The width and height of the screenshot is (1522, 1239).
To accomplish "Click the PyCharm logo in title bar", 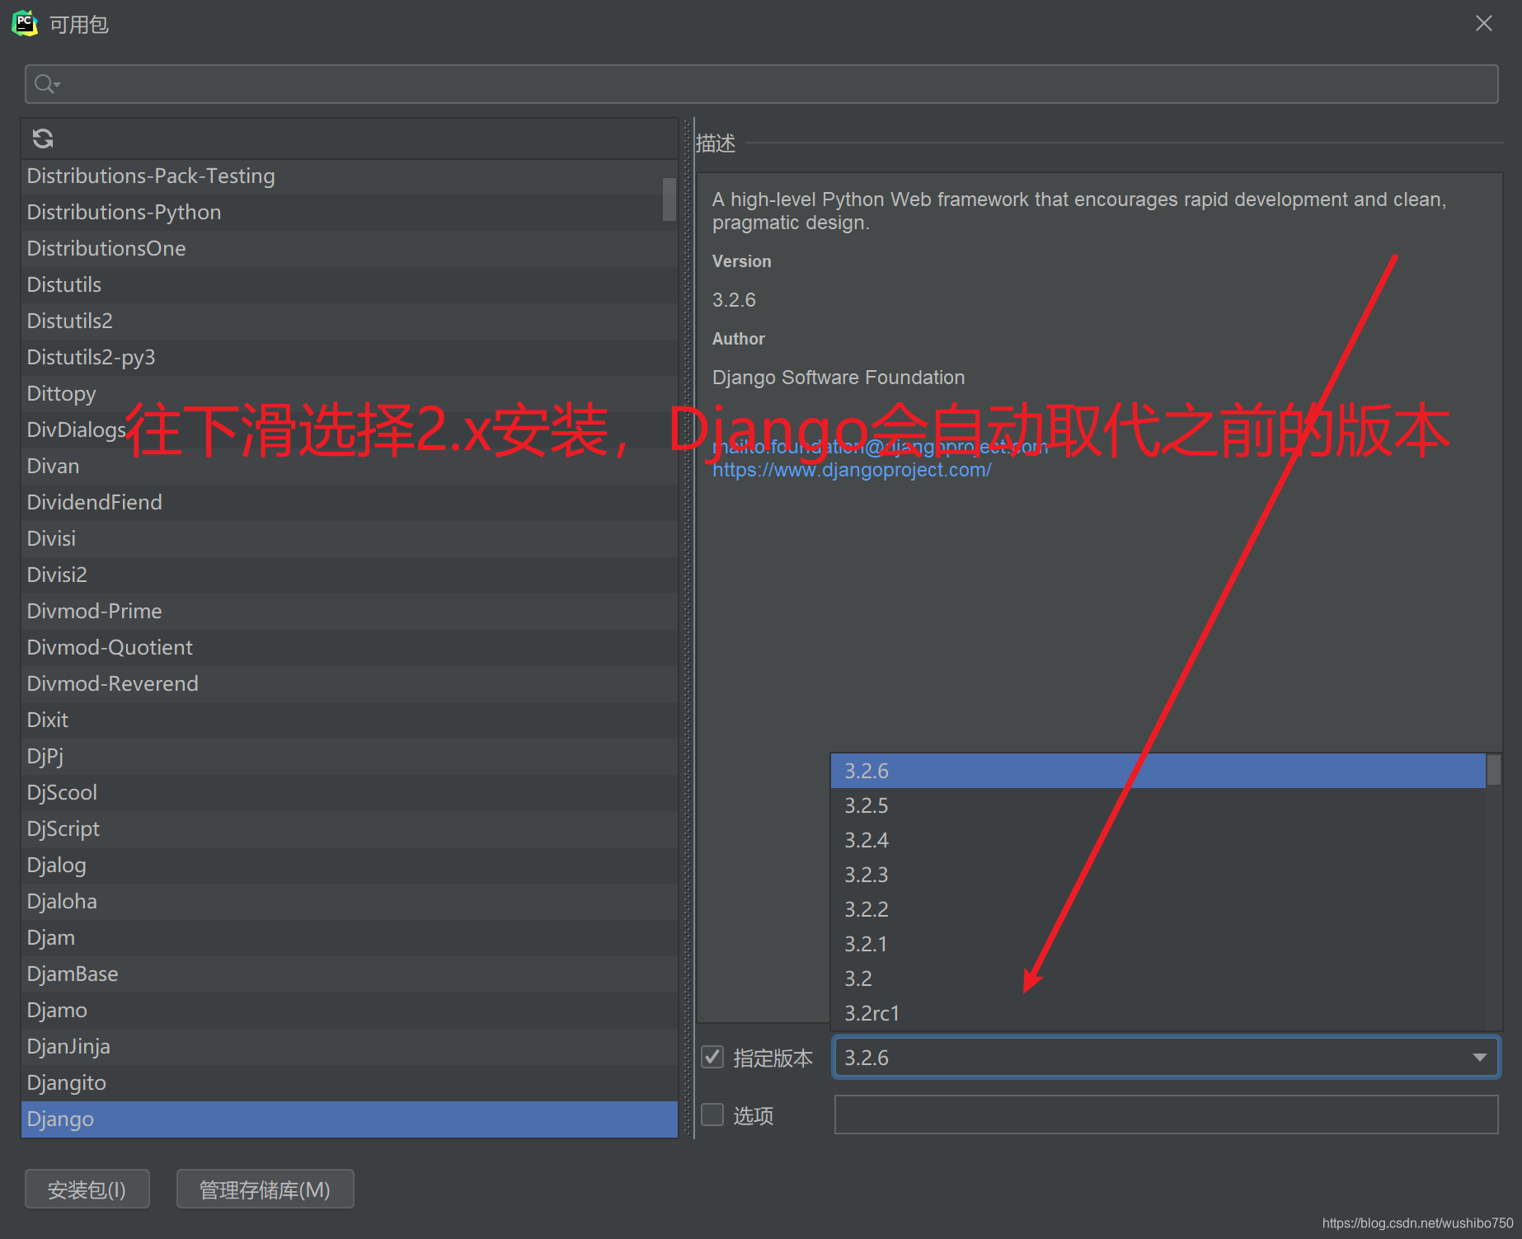I will [25, 24].
